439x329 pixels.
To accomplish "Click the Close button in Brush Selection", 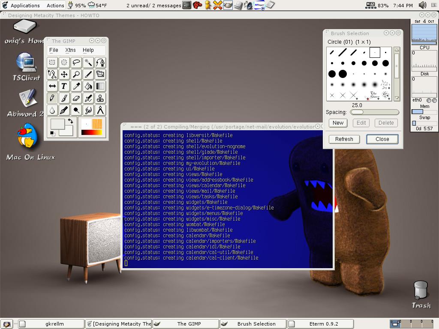I will click(x=382, y=139).
